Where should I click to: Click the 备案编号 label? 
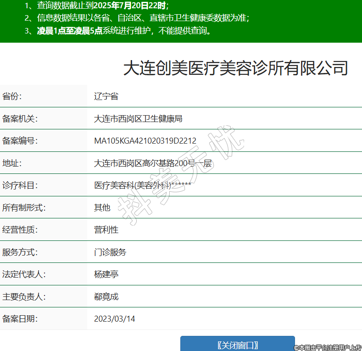[20, 141]
